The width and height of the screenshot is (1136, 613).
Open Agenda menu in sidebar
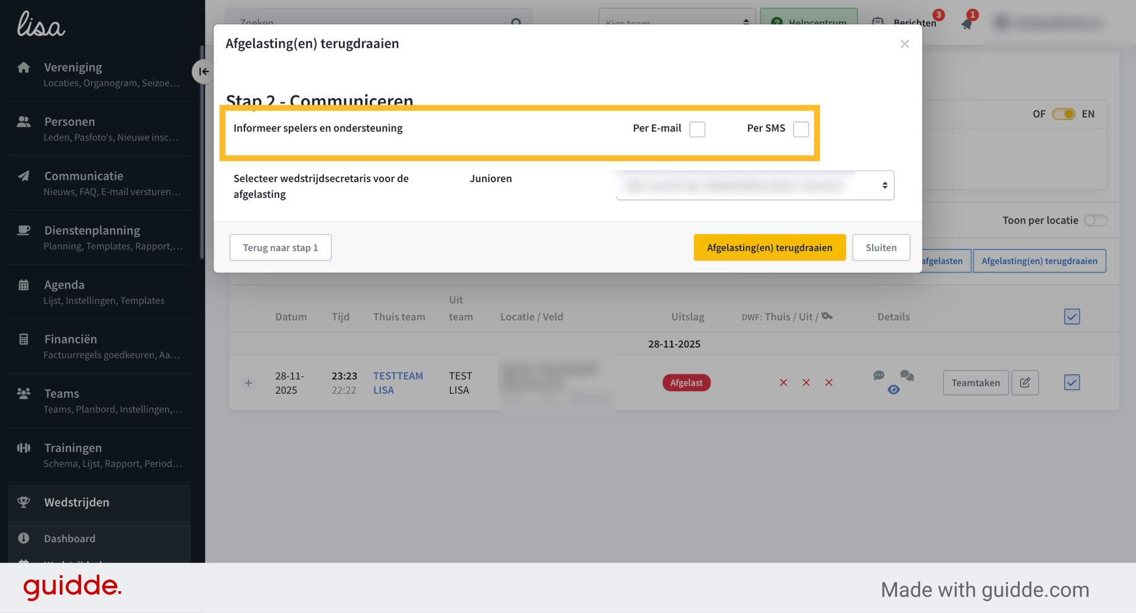coord(99,292)
